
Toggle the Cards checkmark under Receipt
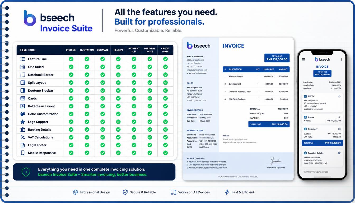click(x=118, y=98)
